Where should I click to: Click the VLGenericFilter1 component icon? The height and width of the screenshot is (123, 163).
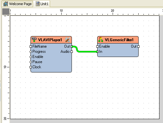pos(101,40)
